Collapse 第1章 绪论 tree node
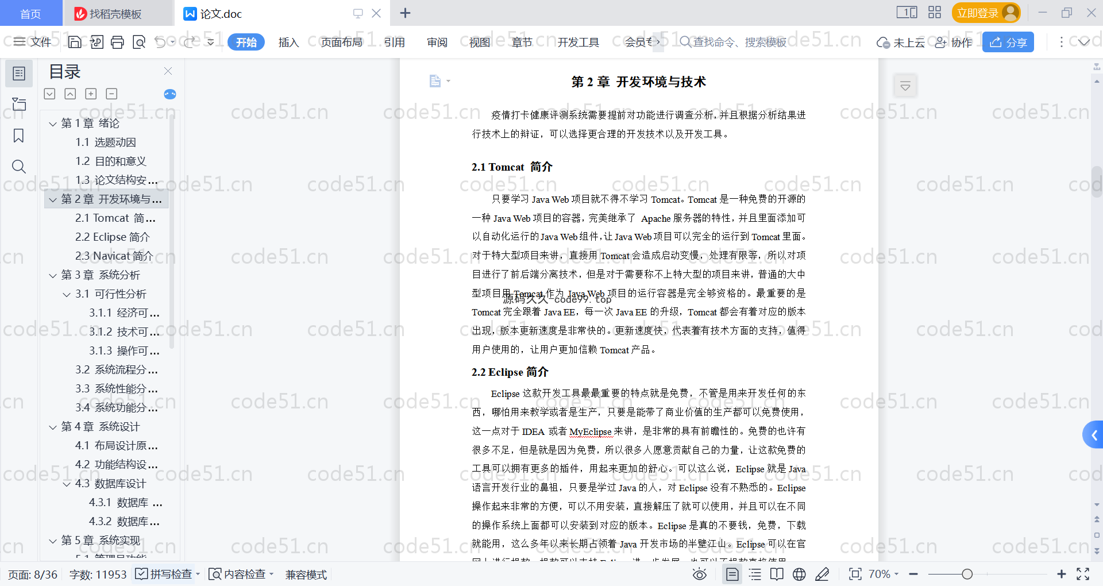The height and width of the screenshot is (586, 1103). point(53,124)
